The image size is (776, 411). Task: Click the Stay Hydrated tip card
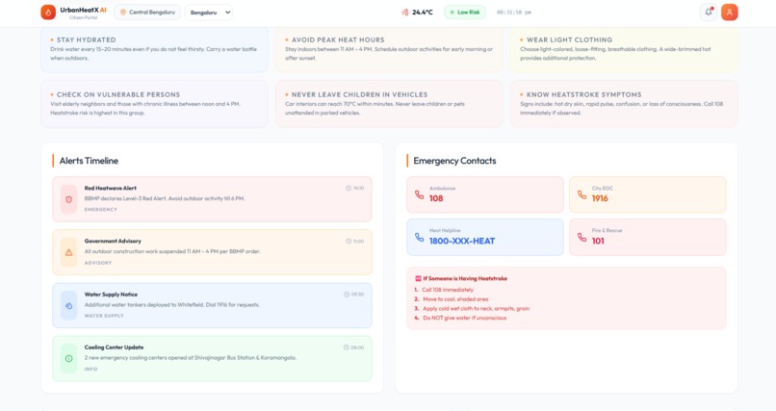pyautogui.click(x=154, y=49)
